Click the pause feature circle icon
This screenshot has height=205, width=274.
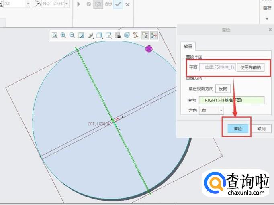(89, 4)
